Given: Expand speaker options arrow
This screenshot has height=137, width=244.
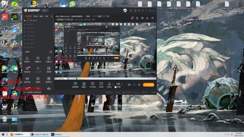Looking at the screenshot, I should pyautogui.click(x=122, y=84).
